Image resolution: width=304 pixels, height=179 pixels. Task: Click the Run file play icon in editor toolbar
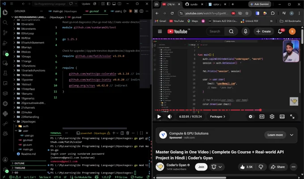125,11
